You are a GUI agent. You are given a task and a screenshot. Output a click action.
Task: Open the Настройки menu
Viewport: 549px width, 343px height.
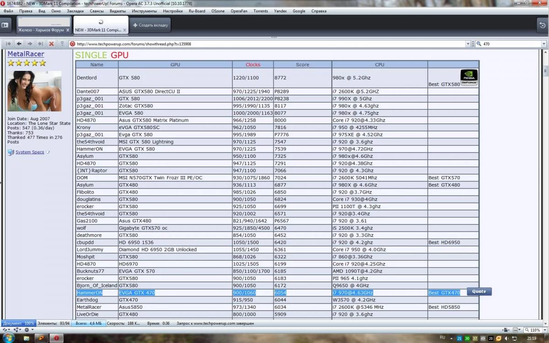[x=172, y=11]
